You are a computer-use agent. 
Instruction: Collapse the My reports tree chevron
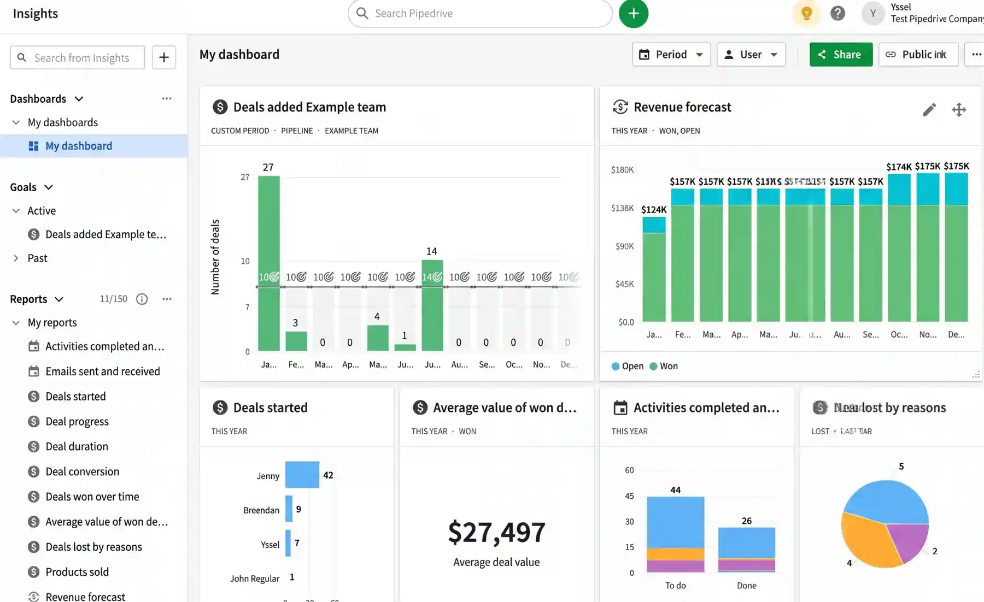[x=16, y=323]
